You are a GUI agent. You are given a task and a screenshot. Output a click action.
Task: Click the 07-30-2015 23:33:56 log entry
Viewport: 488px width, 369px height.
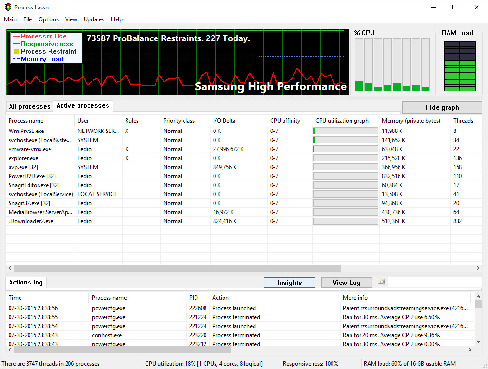pos(33,308)
